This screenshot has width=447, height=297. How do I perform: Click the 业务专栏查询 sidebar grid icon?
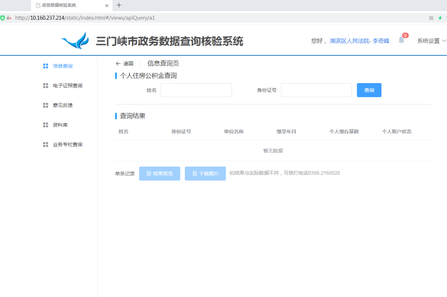45,145
